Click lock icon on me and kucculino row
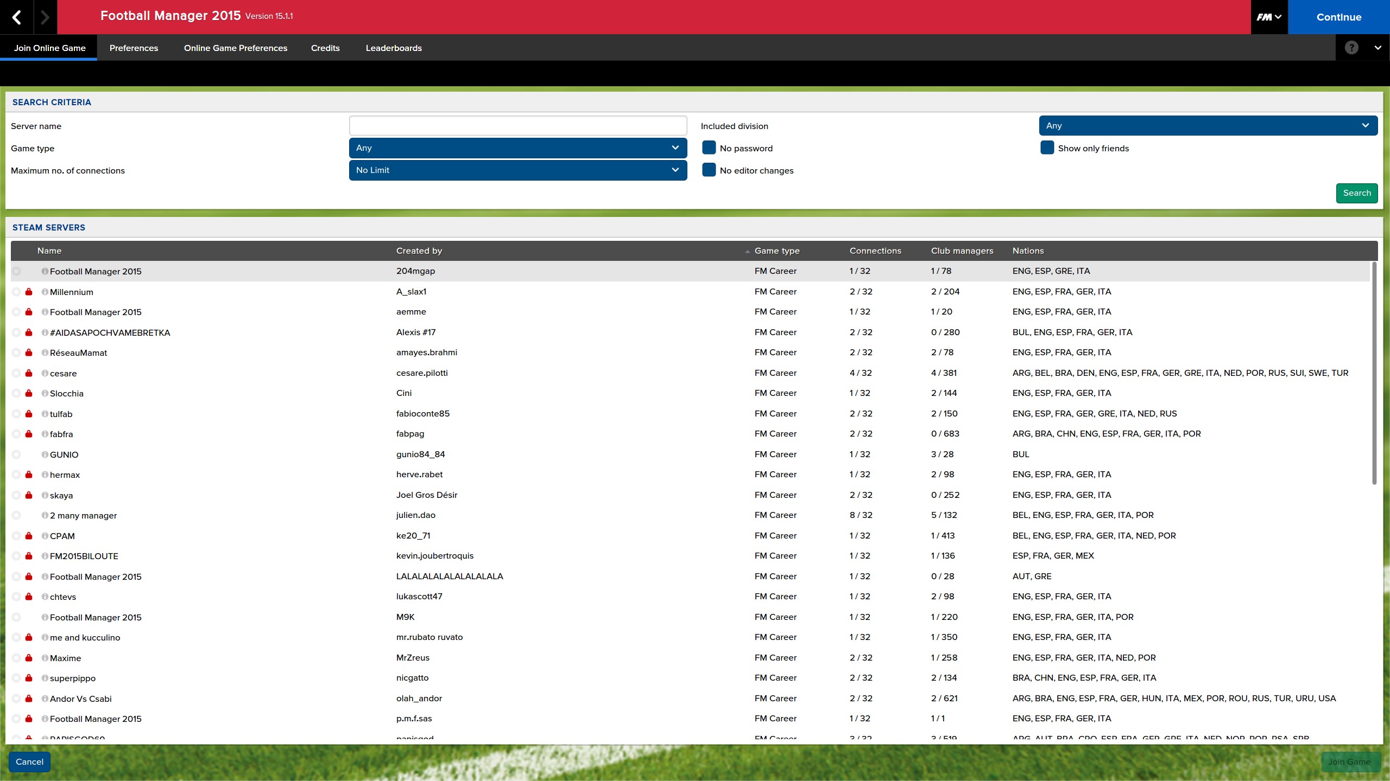The width and height of the screenshot is (1390, 781). [x=29, y=637]
